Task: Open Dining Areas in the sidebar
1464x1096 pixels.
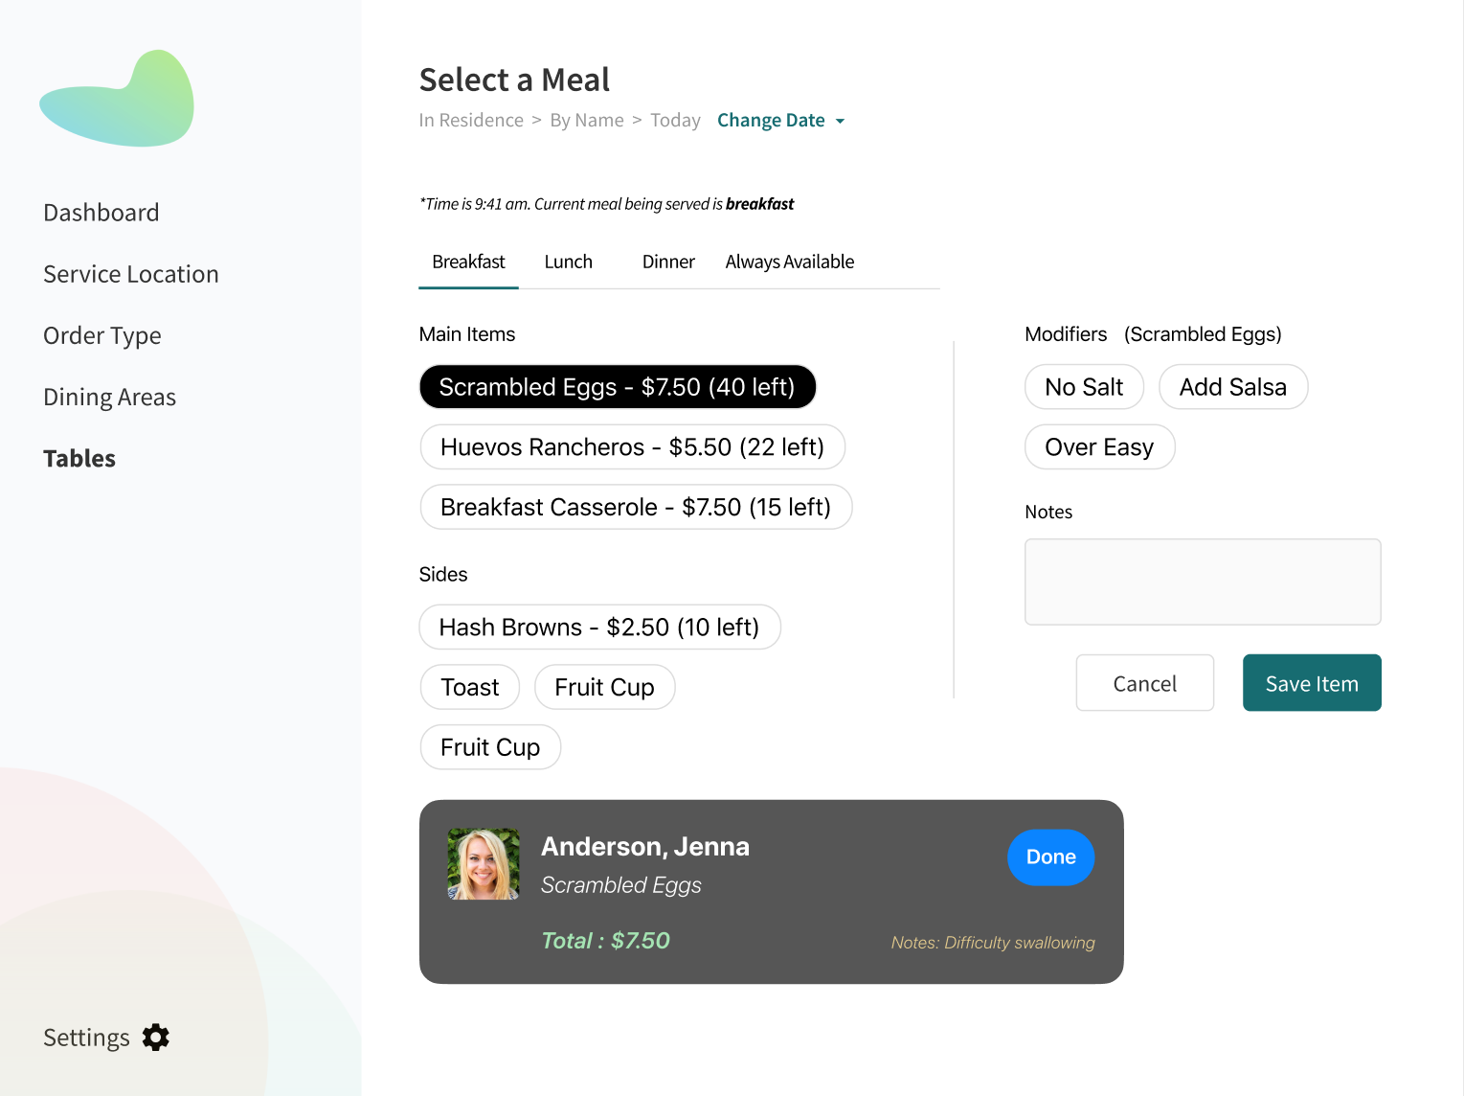Action: coord(109,398)
